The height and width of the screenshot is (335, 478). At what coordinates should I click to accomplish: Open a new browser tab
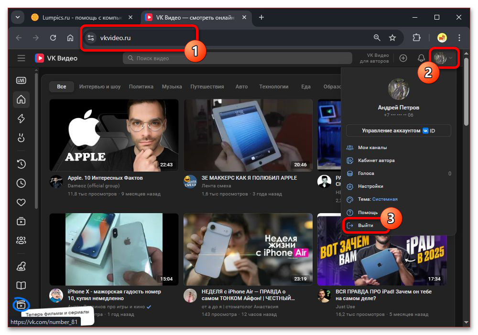pyautogui.click(x=261, y=17)
